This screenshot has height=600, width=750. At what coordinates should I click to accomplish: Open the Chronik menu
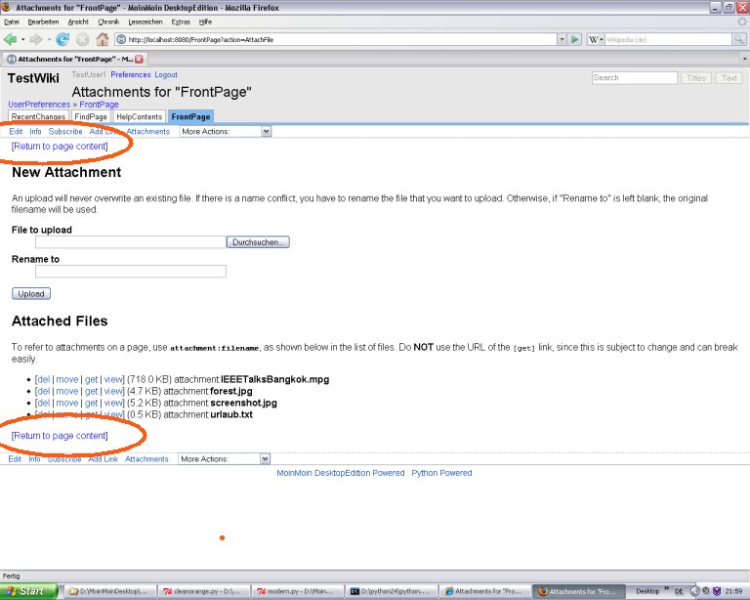pos(108,21)
